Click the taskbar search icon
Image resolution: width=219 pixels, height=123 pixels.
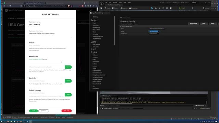pyautogui.click(x=4, y=122)
